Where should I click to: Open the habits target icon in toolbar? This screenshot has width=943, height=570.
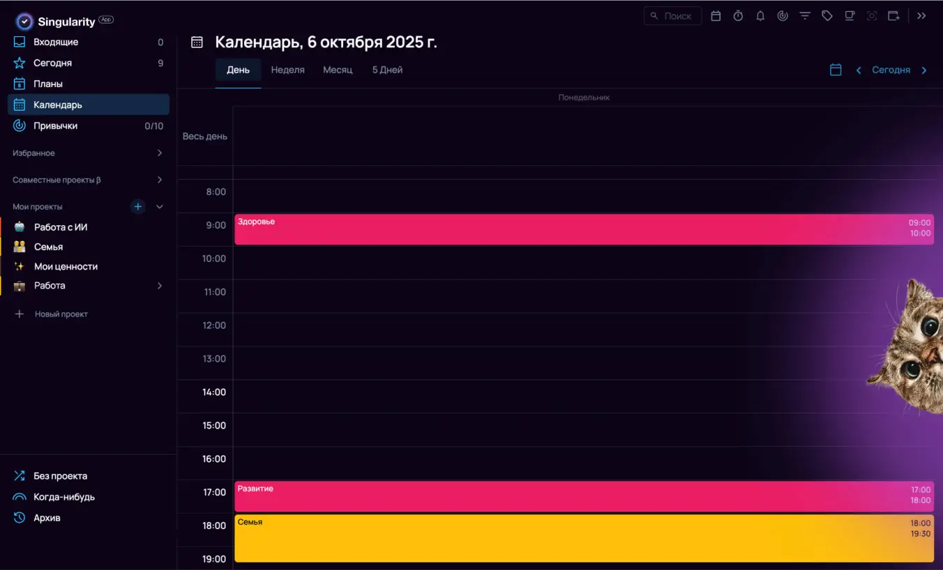click(783, 16)
